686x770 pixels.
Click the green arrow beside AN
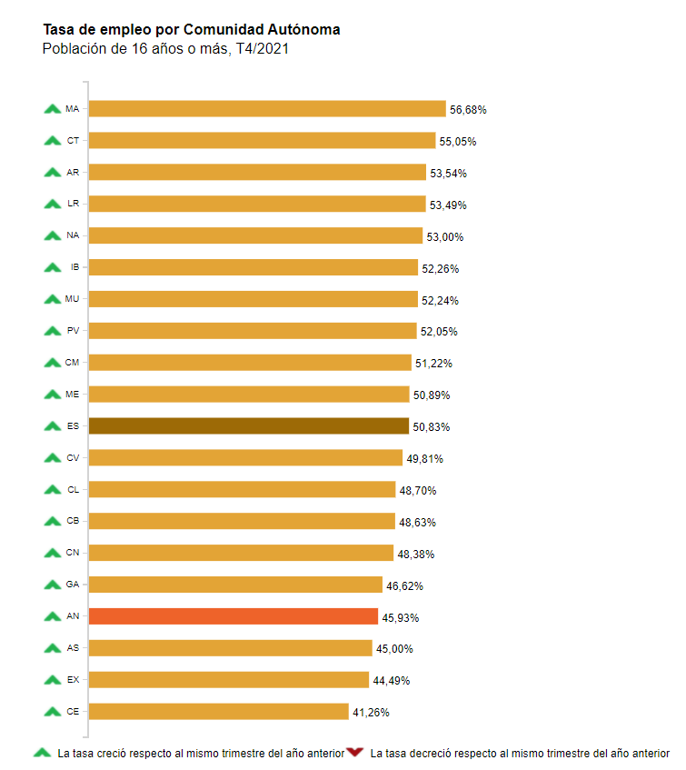(52, 616)
